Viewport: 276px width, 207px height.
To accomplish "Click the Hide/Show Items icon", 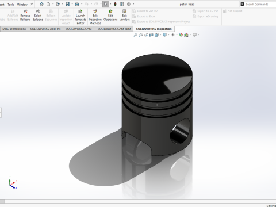I will [x=172, y=35].
